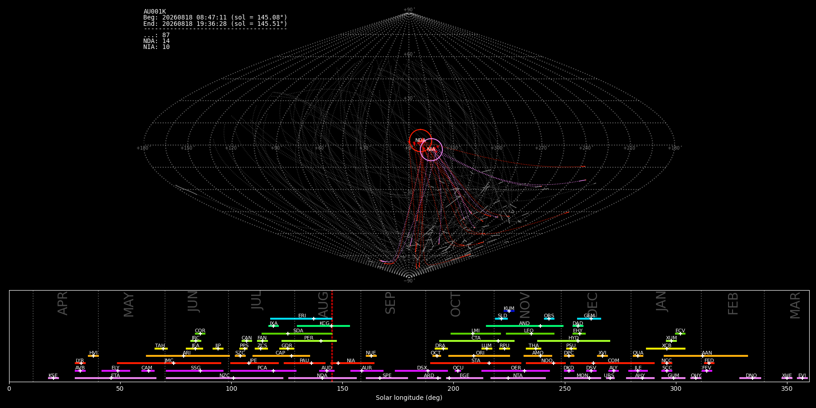Click the ORI shower peak marker
Image resolution: width=816 pixels, height=408 pixels.
click(x=474, y=356)
